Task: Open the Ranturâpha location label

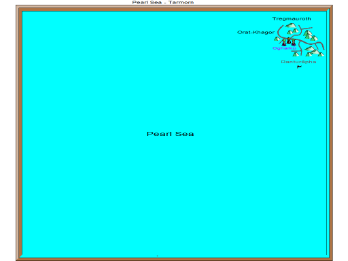Action: [x=298, y=62]
